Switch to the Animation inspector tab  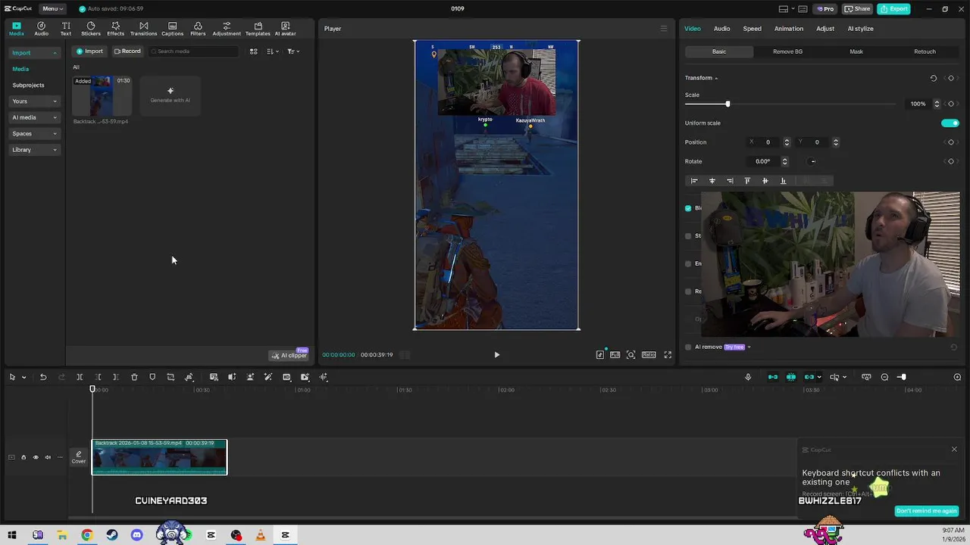point(788,29)
